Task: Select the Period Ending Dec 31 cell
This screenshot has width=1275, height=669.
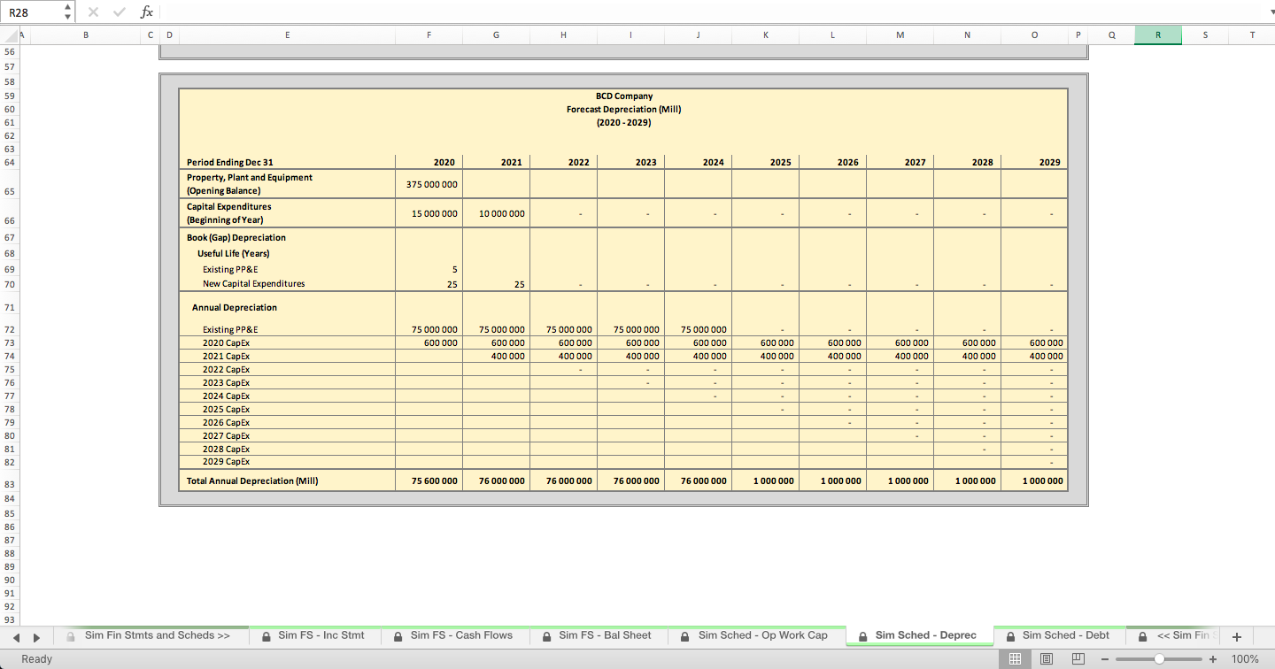Action: (x=287, y=162)
